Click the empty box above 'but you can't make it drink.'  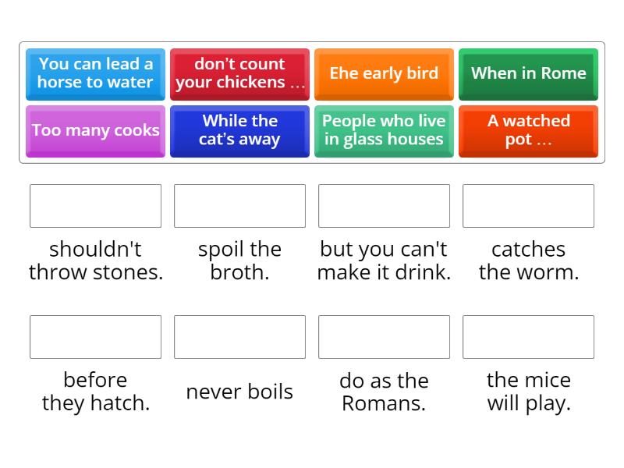[x=384, y=206]
